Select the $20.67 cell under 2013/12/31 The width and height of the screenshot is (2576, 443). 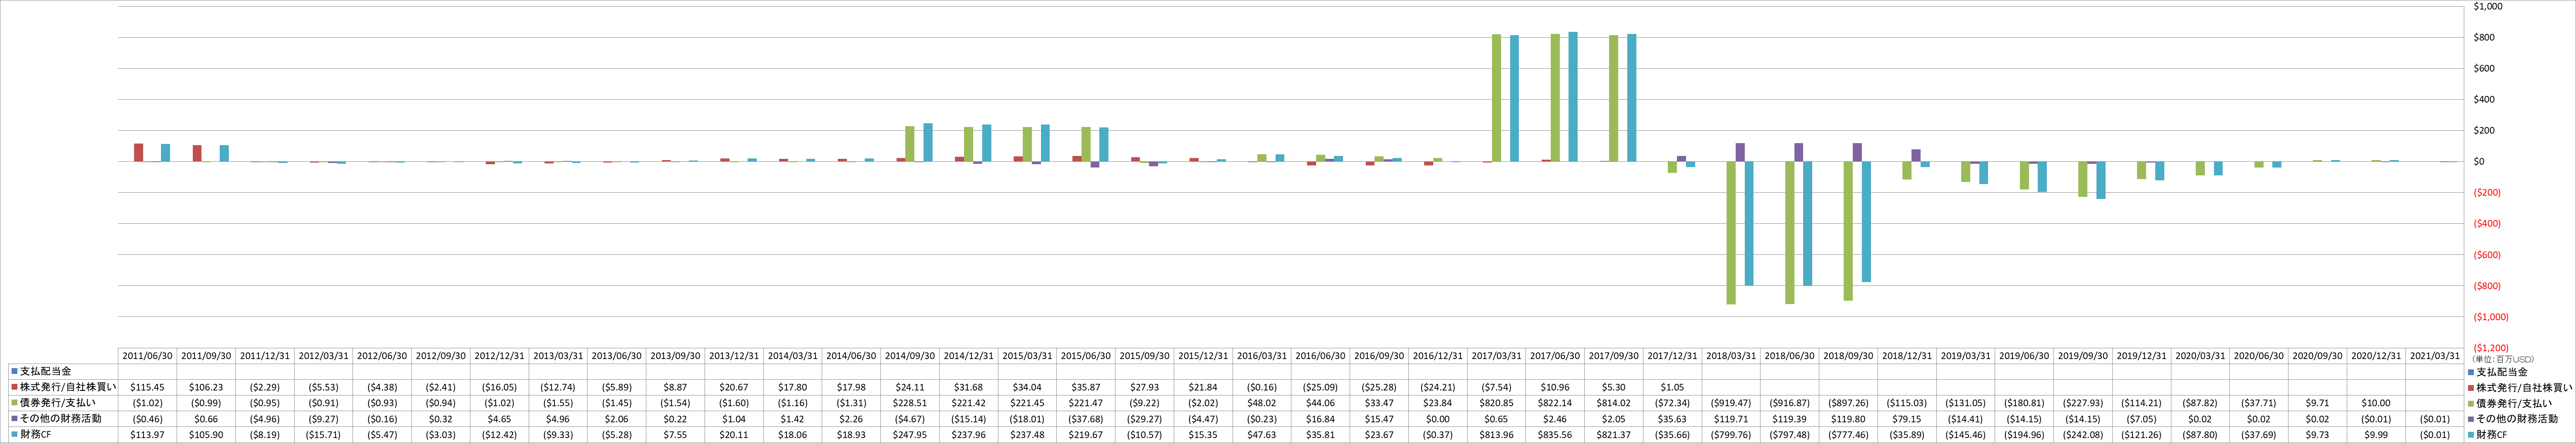pos(734,387)
